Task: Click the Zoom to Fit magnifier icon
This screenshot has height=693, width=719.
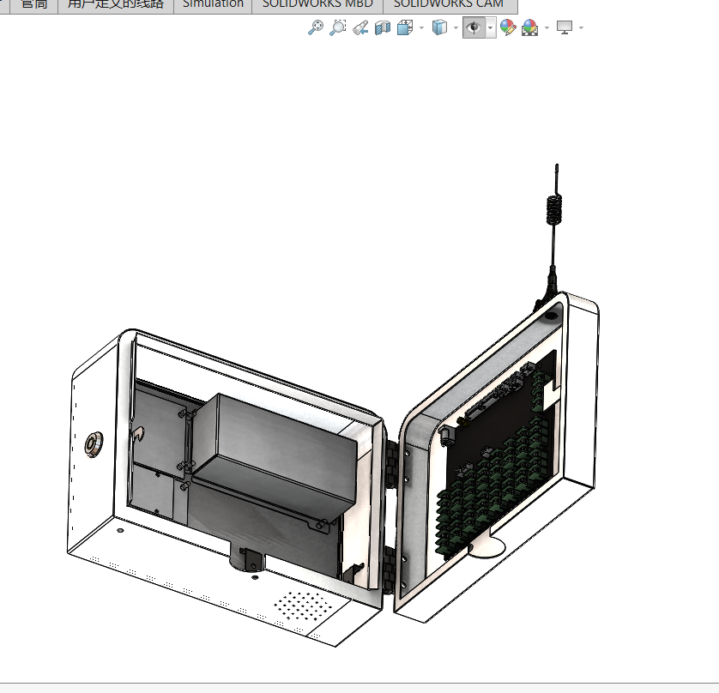Action: coord(316,27)
